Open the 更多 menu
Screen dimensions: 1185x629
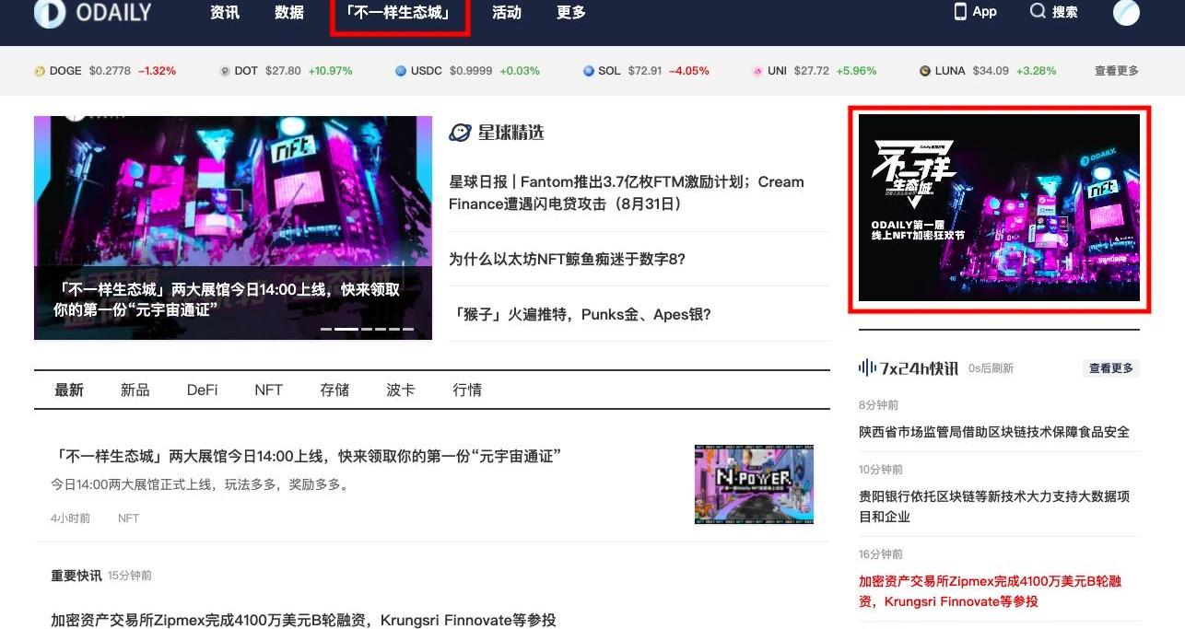(x=571, y=13)
